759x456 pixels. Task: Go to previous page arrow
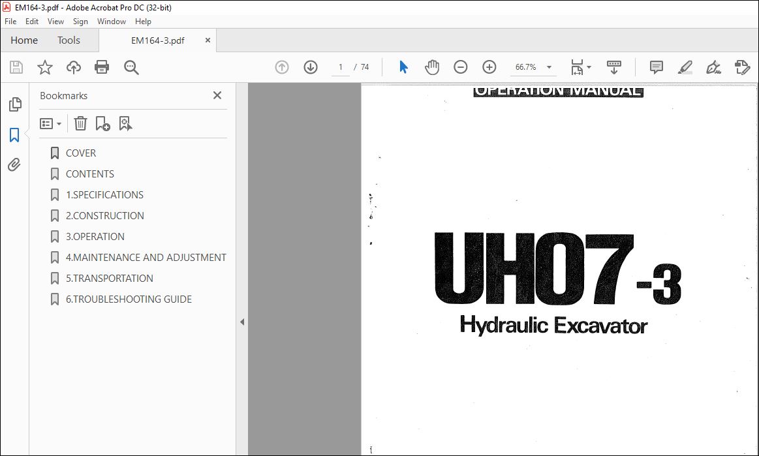282,67
